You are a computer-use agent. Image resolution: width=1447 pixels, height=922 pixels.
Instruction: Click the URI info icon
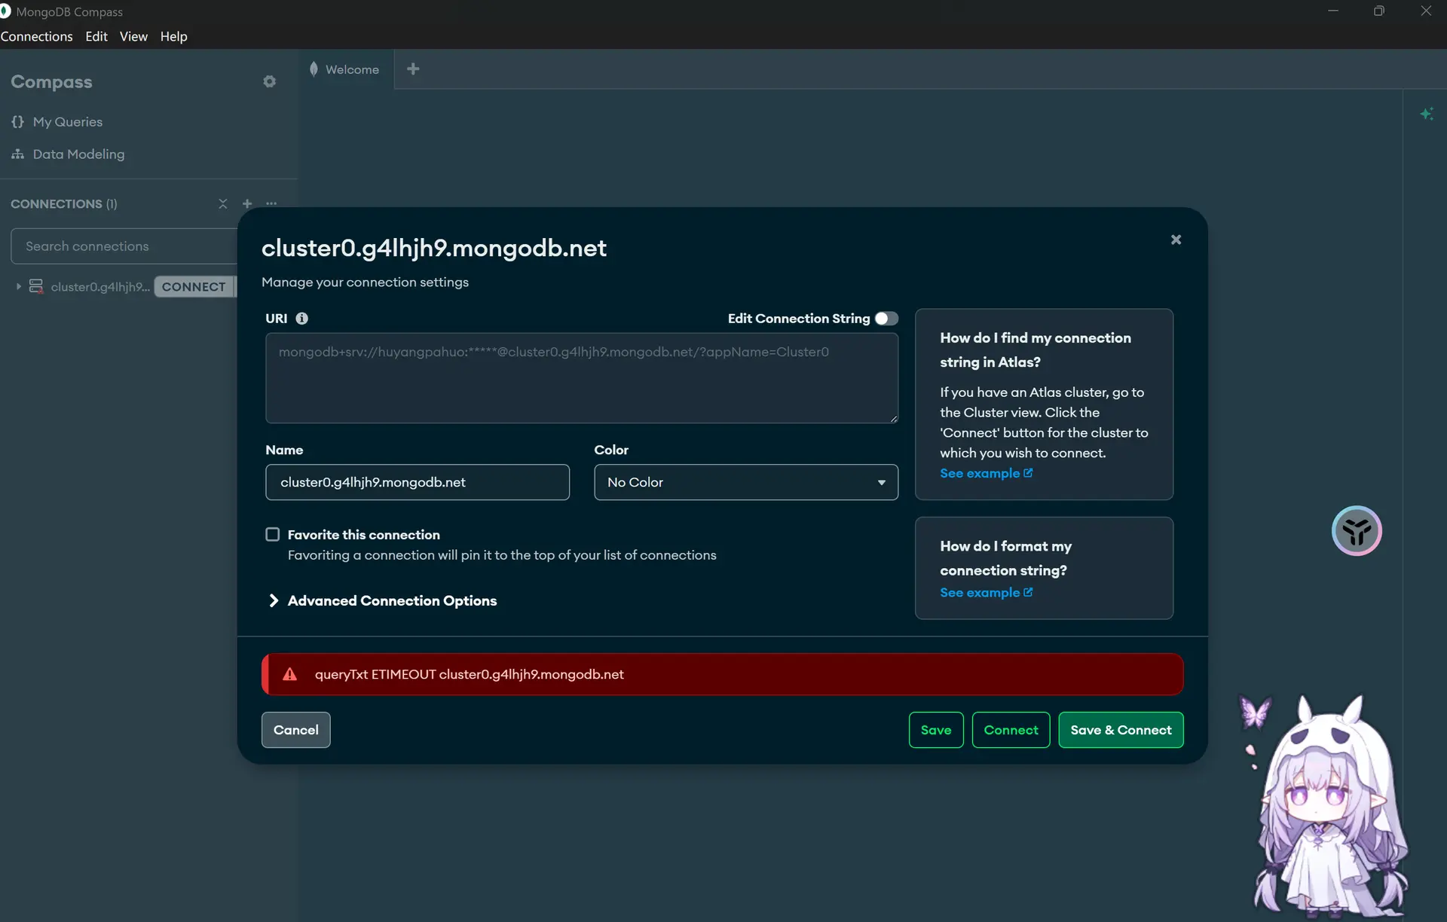[x=301, y=319]
